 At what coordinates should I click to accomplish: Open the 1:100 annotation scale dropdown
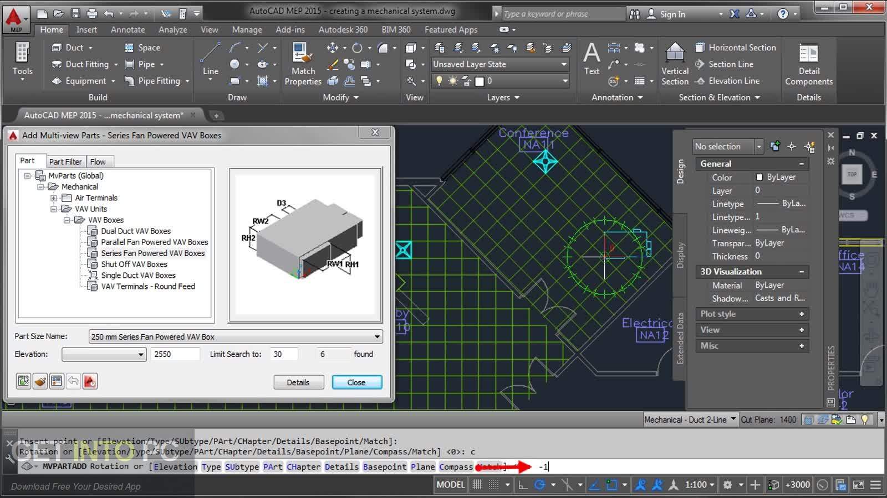(x=700, y=485)
